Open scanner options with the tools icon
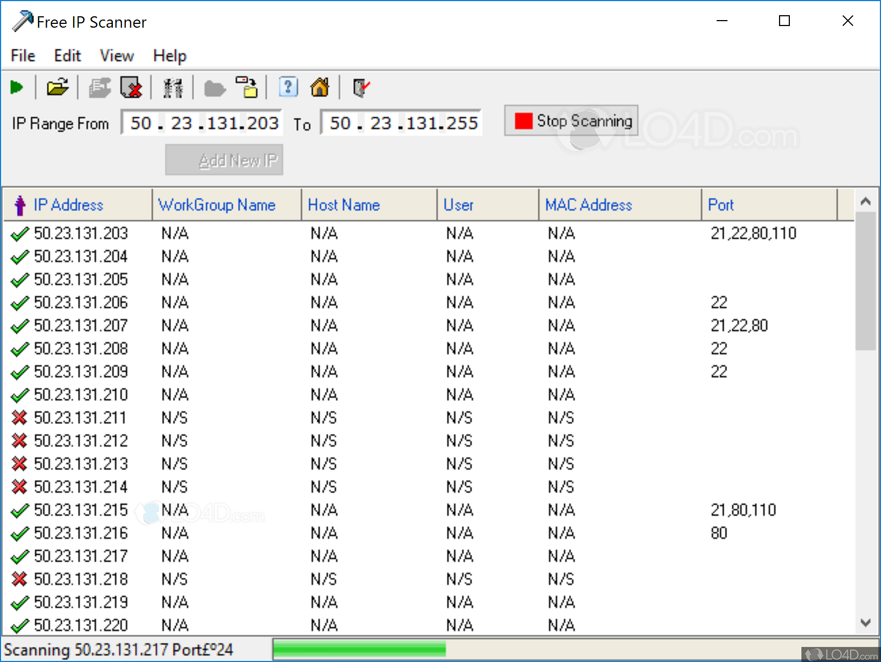This screenshot has height=662, width=881. (173, 87)
